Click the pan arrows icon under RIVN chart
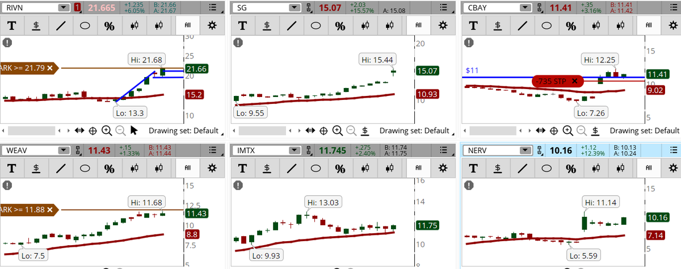Viewport: 681px width, 269px height. click(x=79, y=131)
